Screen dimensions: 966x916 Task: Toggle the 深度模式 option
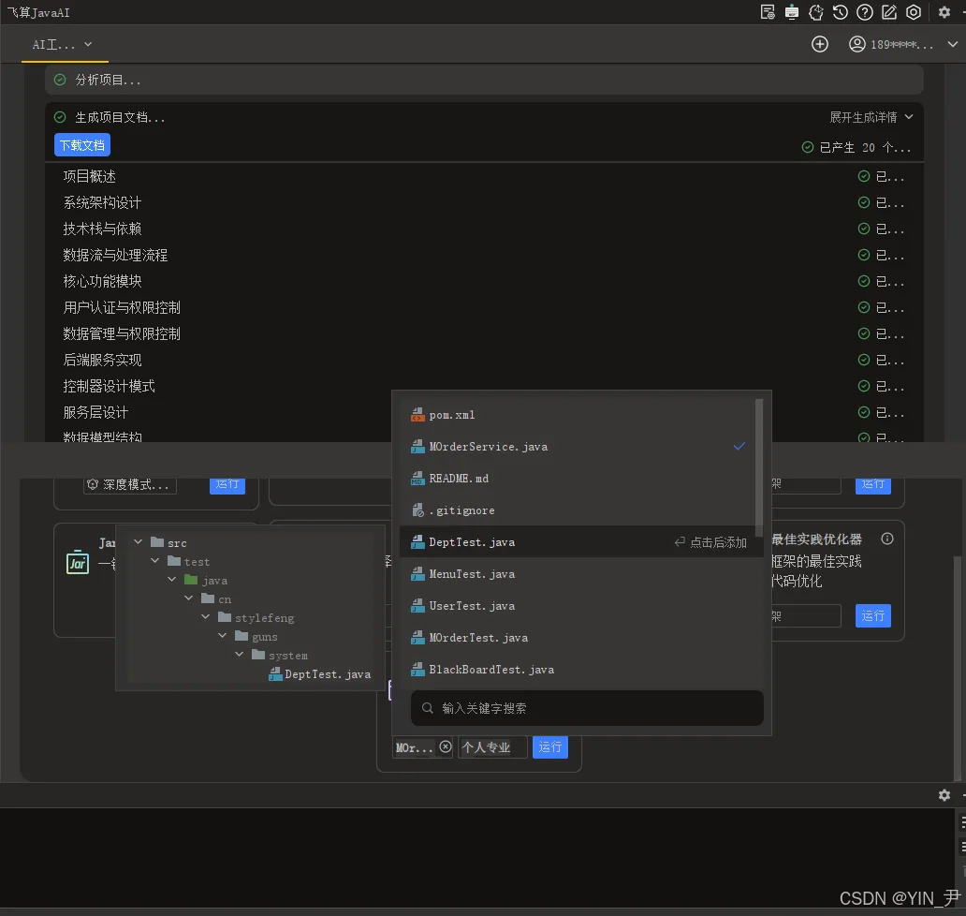(130, 486)
